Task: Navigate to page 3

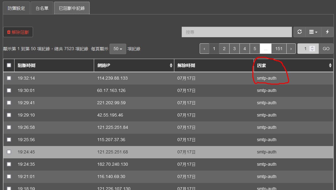Action: (x=234, y=49)
